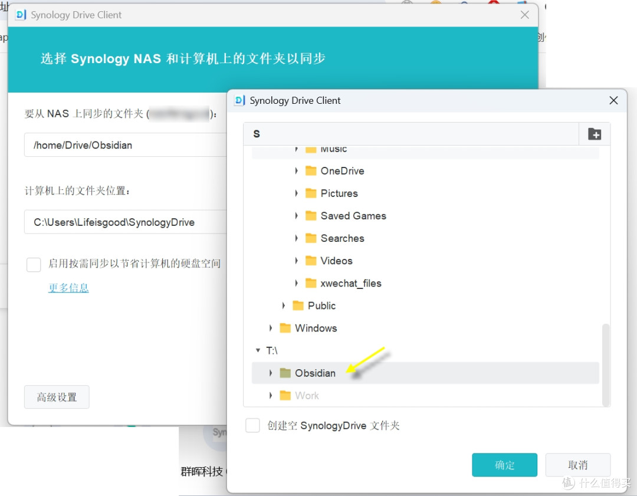Expand the Videos folder node
The image size is (637, 496).
coord(296,261)
